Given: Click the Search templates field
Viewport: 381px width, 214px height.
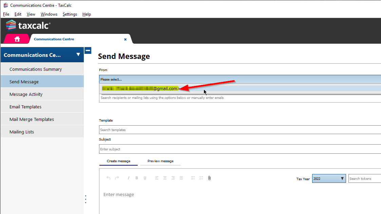Looking at the screenshot, I should click(x=240, y=130).
